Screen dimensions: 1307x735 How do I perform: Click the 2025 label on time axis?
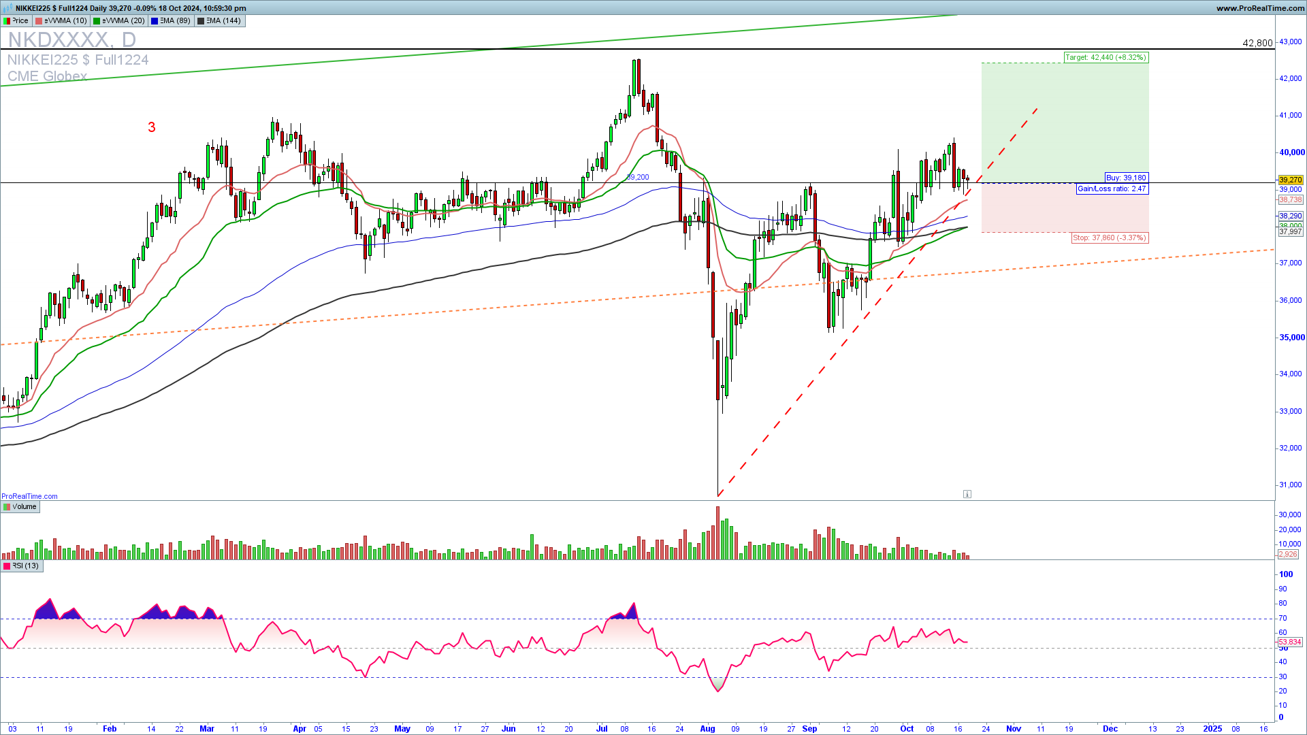click(1212, 729)
